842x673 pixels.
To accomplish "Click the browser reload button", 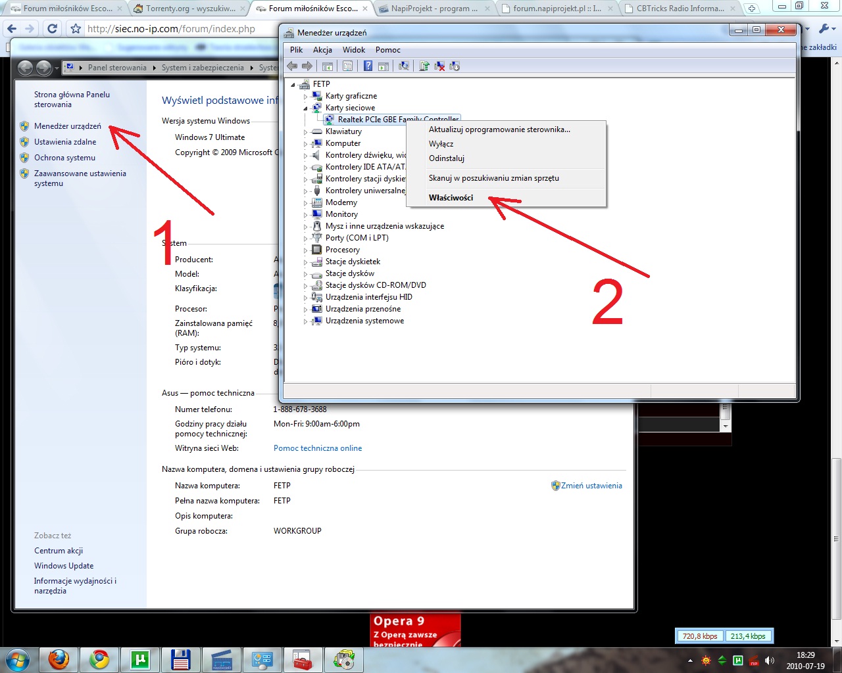I will coord(53,29).
